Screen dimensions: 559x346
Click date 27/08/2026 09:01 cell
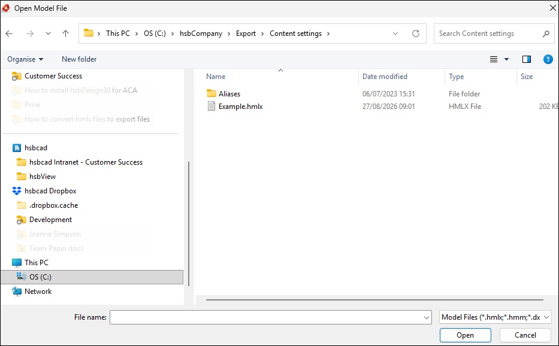[x=389, y=106]
